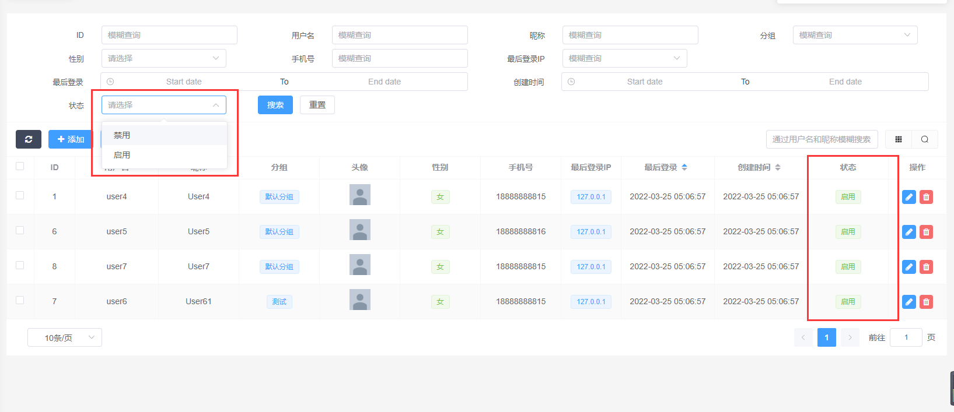Click the edit pencil icon for user4
Viewport: 954px width, 412px height.
coord(908,197)
